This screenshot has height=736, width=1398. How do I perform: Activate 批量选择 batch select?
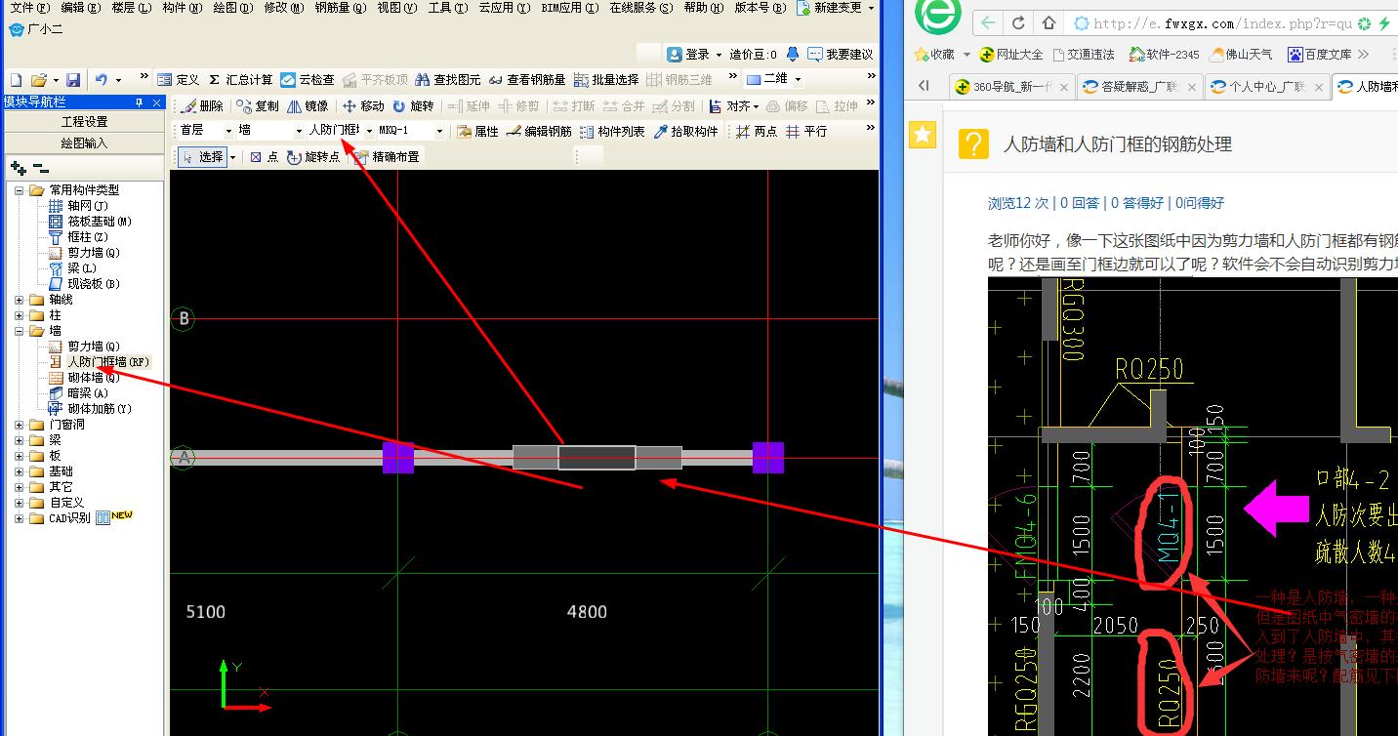(x=606, y=80)
